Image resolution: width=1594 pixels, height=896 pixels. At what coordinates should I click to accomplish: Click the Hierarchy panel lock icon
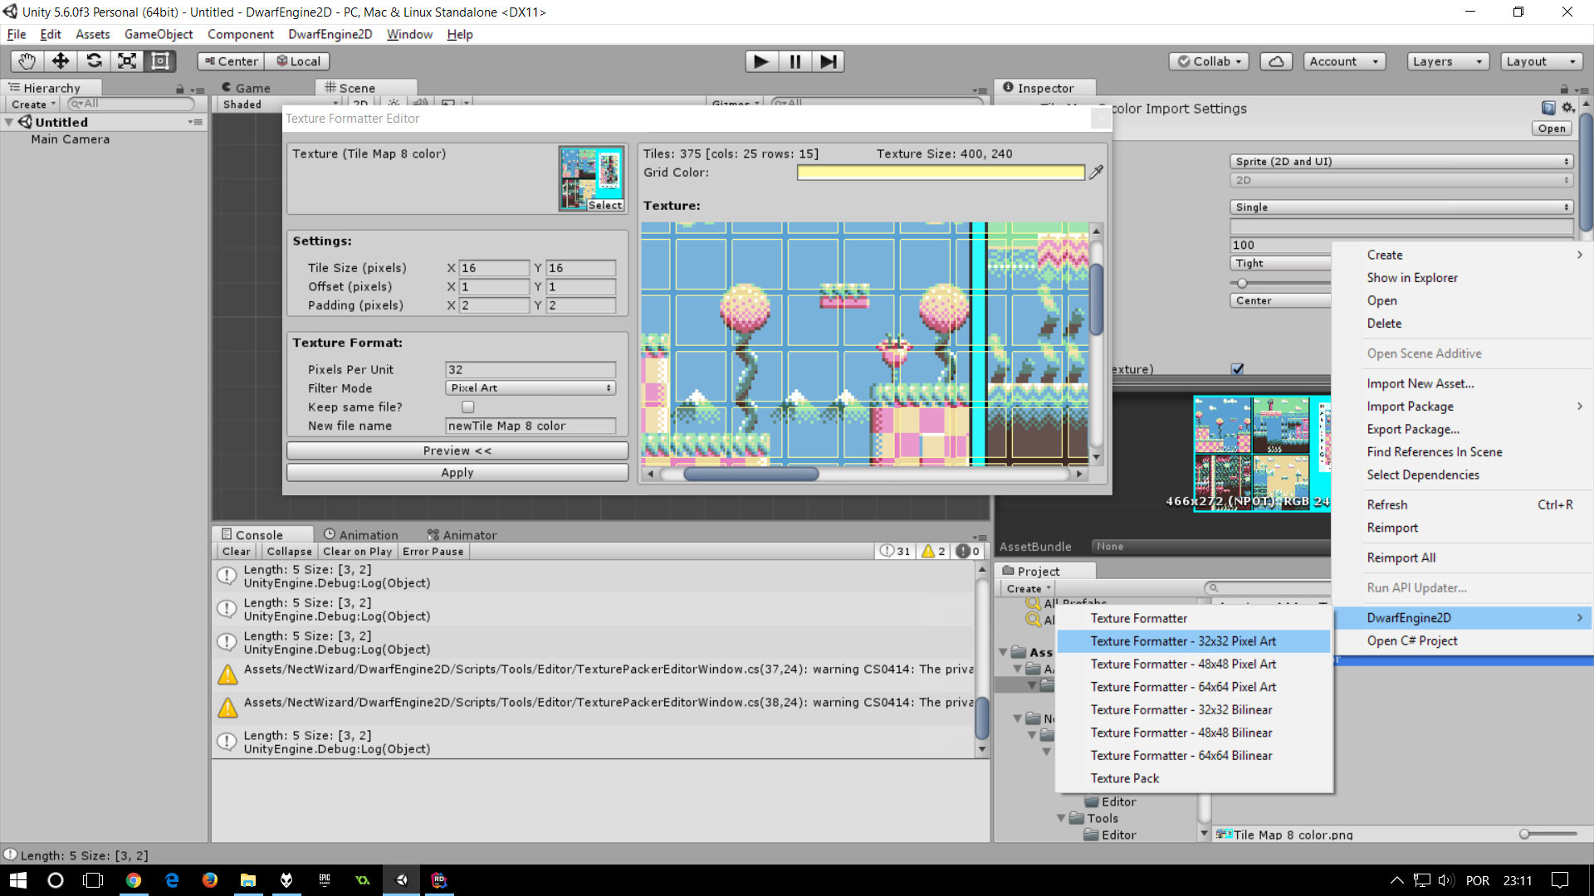(180, 89)
